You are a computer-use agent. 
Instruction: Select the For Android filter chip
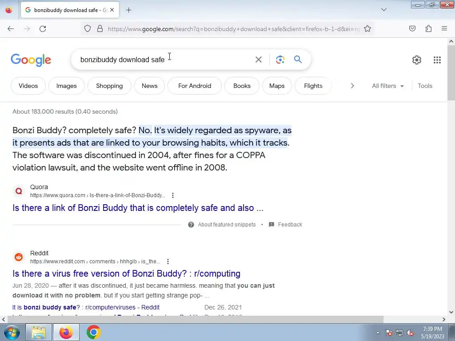[x=195, y=86]
